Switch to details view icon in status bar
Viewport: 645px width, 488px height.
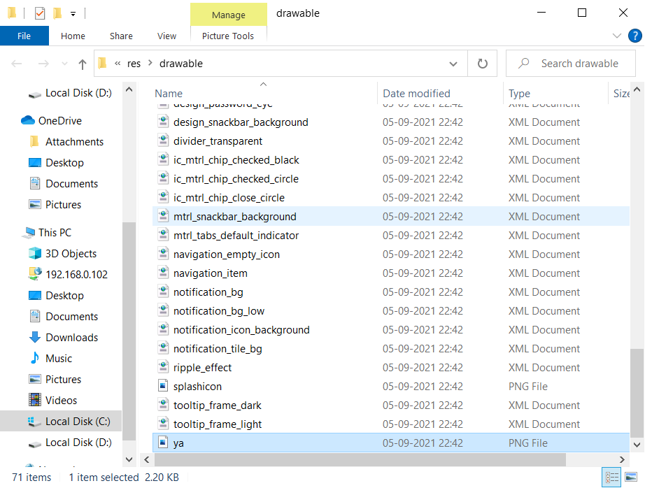(612, 478)
